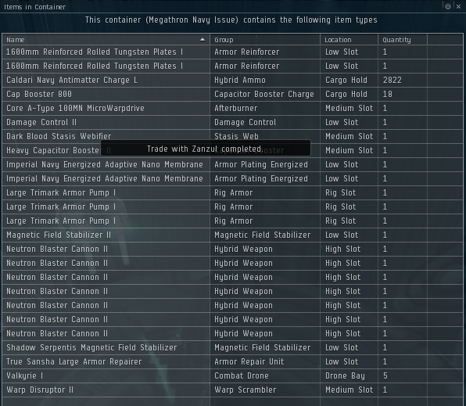466x406 pixels.
Task: Sort list by Location column header
Action: coord(349,40)
